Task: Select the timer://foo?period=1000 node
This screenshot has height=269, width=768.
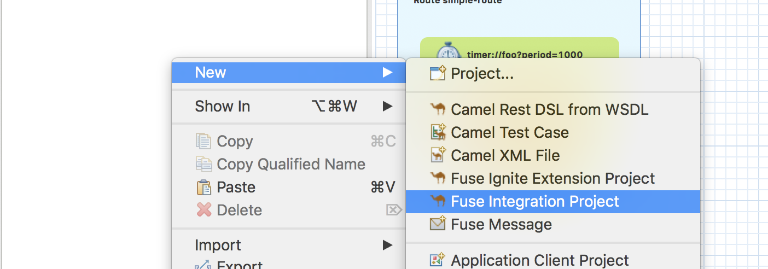Action: [524, 54]
